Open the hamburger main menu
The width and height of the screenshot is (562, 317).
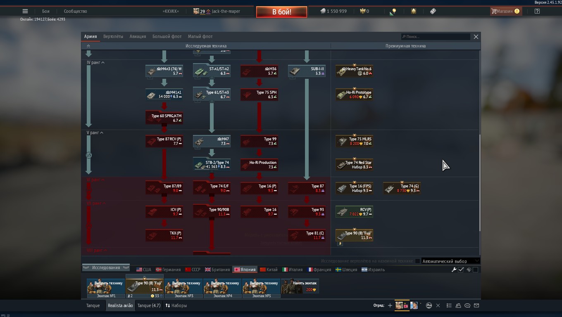(25, 11)
